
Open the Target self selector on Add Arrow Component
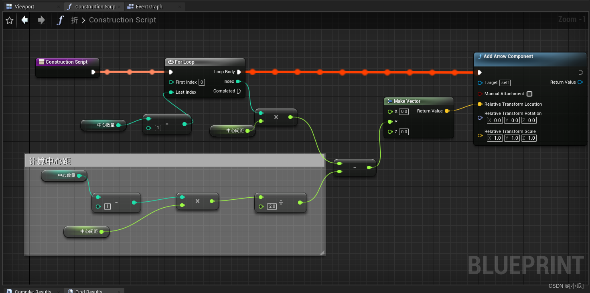pos(505,82)
